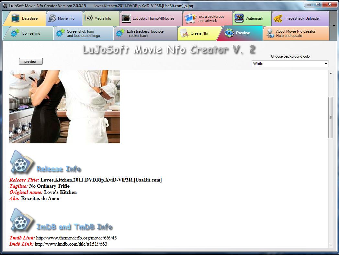The width and height of the screenshot is (339, 255).
Task: Open the Imdb link tt1519663
Action: pyautogui.click(x=71, y=244)
